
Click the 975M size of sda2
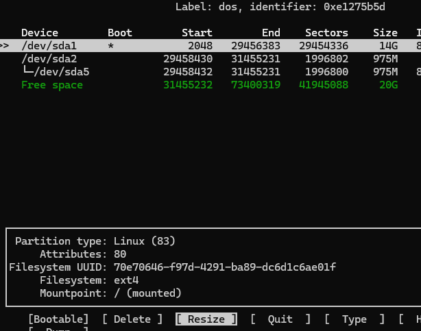(x=385, y=59)
